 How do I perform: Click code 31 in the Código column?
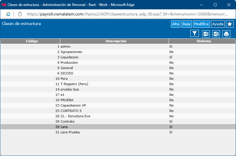point(57,132)
